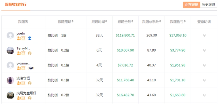Click amount $16,482.70

[x=126, y=95]
